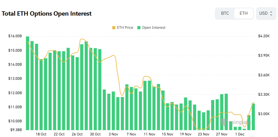Click the Total ETH Options Open Interest title
This screenshot has width=278, height=137.
click(47, 14)
